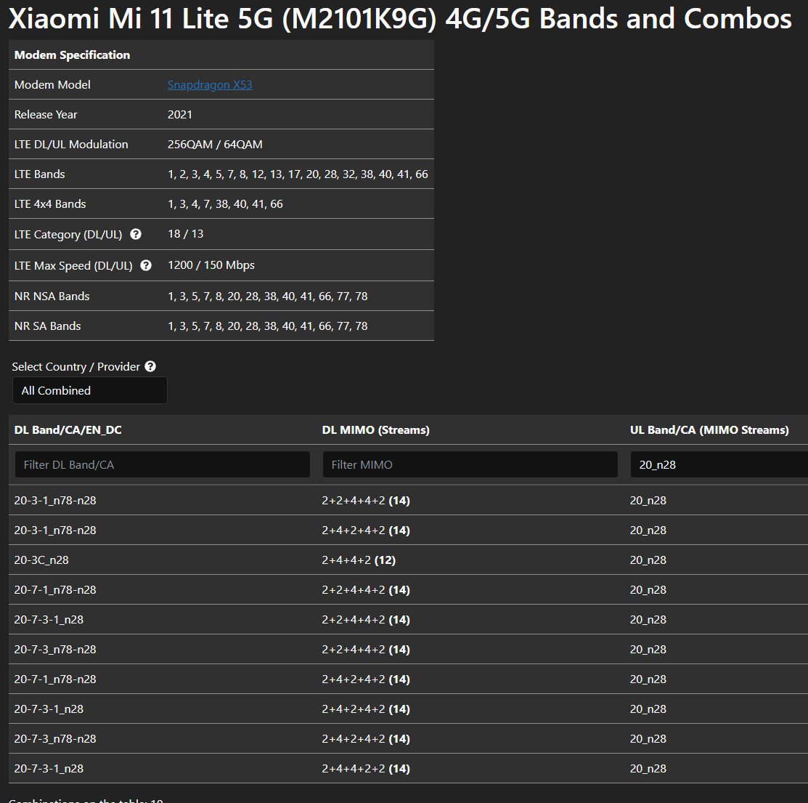The height and width of the screenshot is (803, 808).
Task: Select the NR SA Bands row
Action: click(221, 326)
